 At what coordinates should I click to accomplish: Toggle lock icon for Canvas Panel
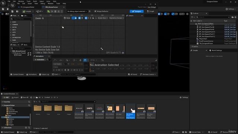(28, 53)
